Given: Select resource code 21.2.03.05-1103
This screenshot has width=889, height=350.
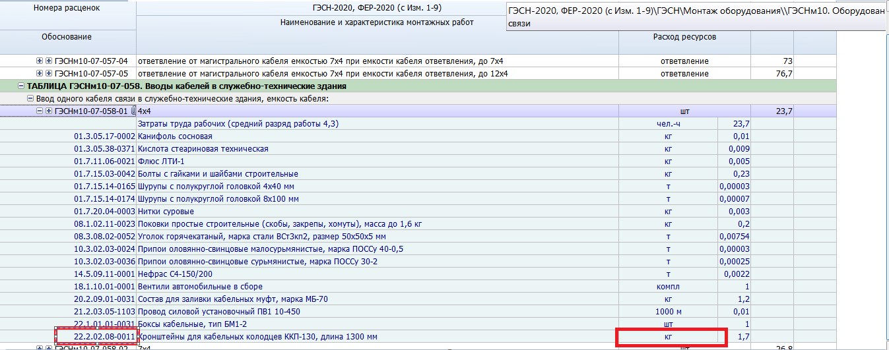Looking at the screenshot, I should 104,312.
